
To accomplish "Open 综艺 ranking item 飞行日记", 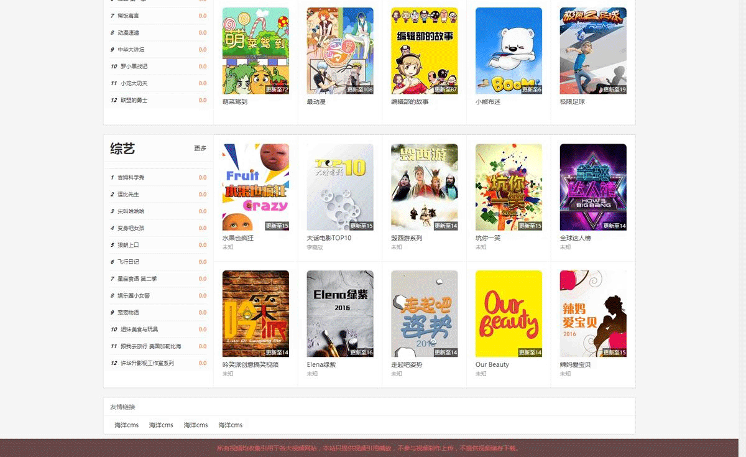I will click(x=128, y=262).
